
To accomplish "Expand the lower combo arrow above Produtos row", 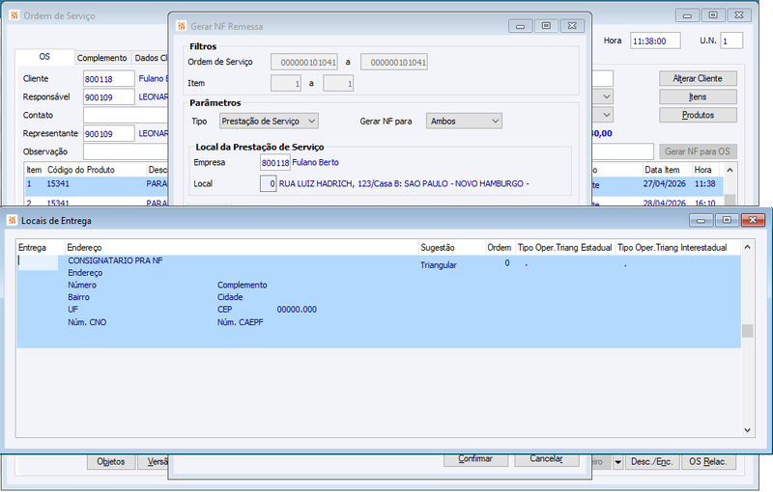I will coord(607,115).
